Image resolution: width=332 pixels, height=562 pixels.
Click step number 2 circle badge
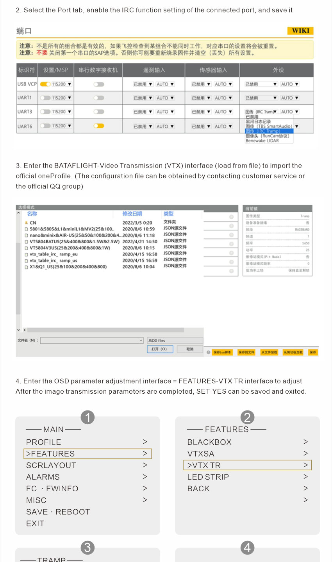click(x=247, y=417)
